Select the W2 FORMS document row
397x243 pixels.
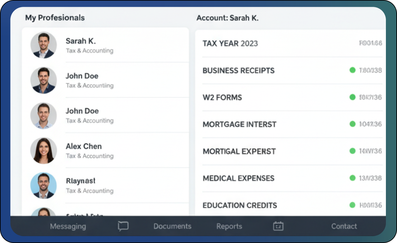pos(222,97)
